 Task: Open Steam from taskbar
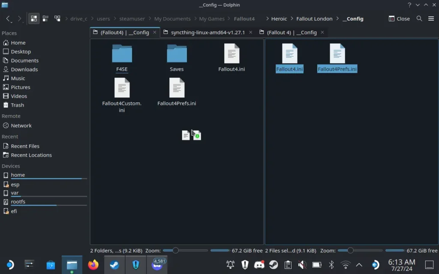pyautogui.click(x=114, y=265)
